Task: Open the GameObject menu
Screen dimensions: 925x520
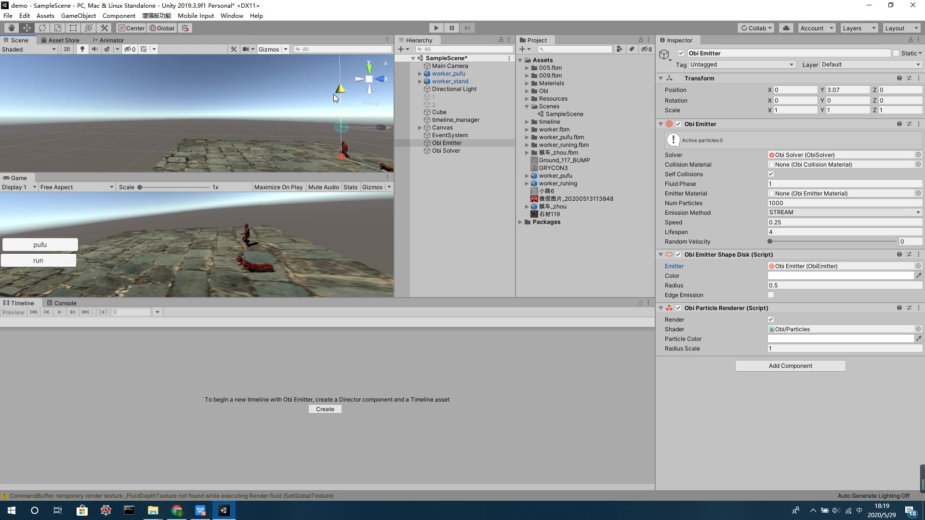Action: (x=78, y=15)
